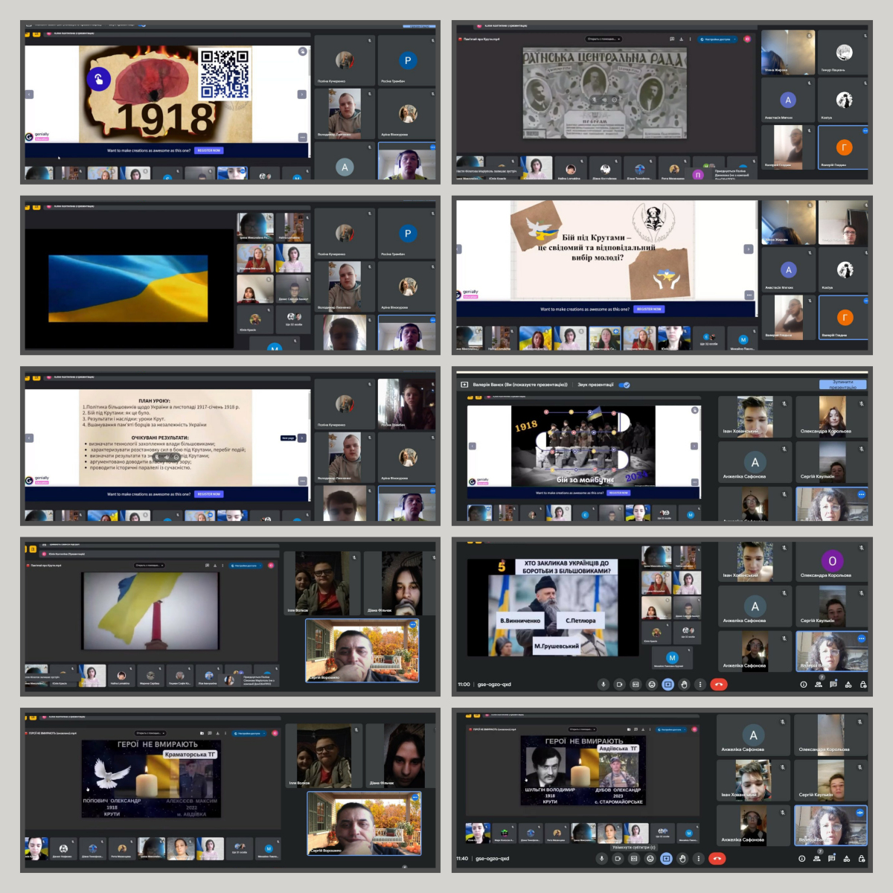Select the blue Р avatar tile beside the 1918 slide

point(407,60)
